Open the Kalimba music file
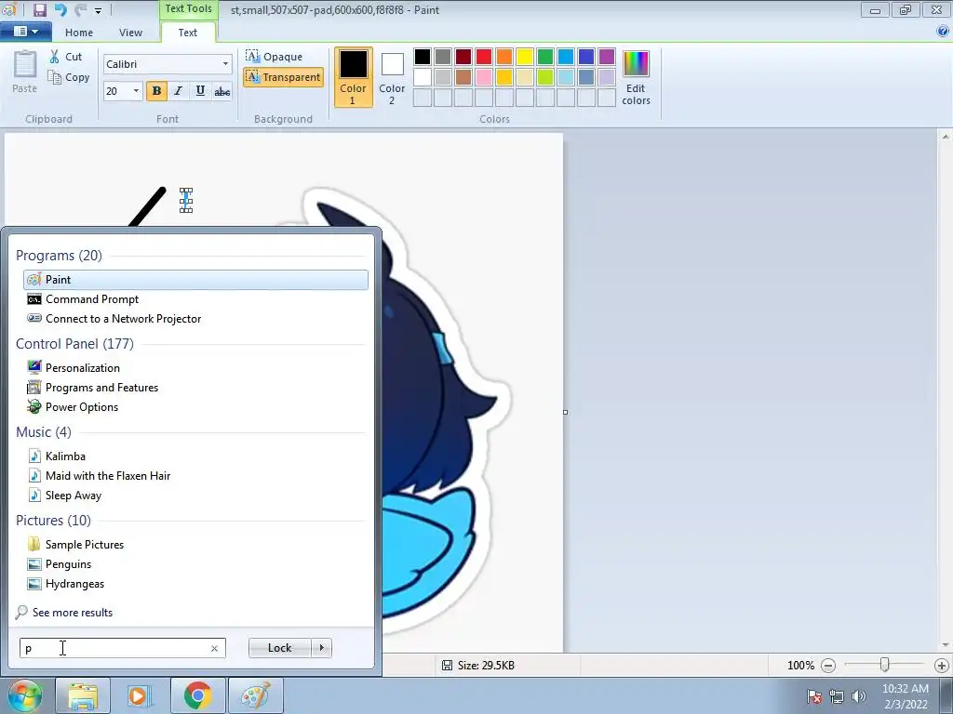The height and width of the screenshot is (714, 953). 195,456
